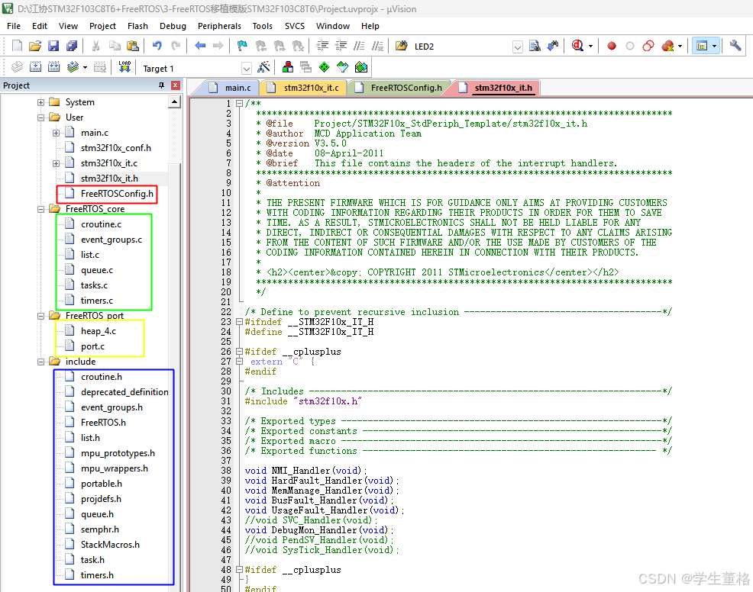Click the Navigate forwards arrow icon

pos(218,46)
